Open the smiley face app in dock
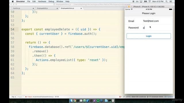 tap(81, 100)
